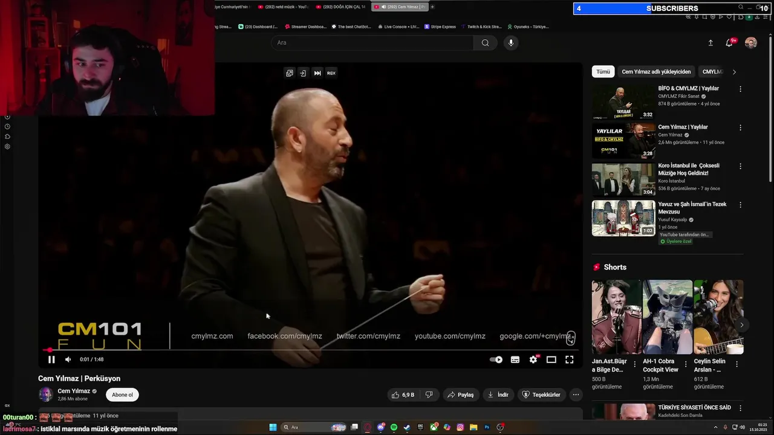
Task: Open options for Jan.Ast.Bşçvş short
Action: tap(634, 364)
